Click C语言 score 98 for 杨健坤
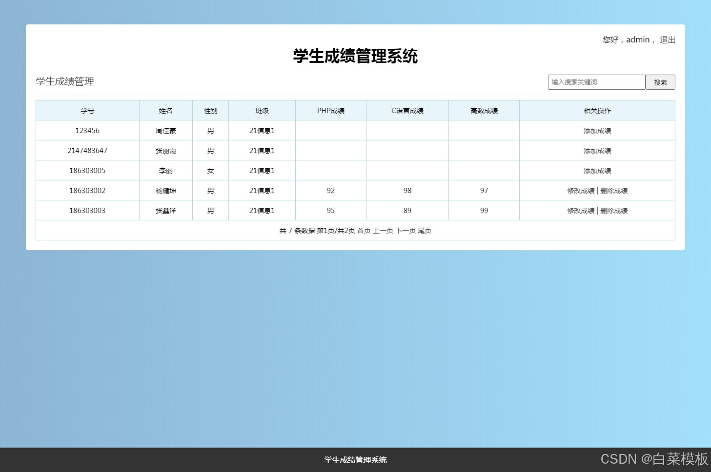711x472 pixels. point(407,191)
